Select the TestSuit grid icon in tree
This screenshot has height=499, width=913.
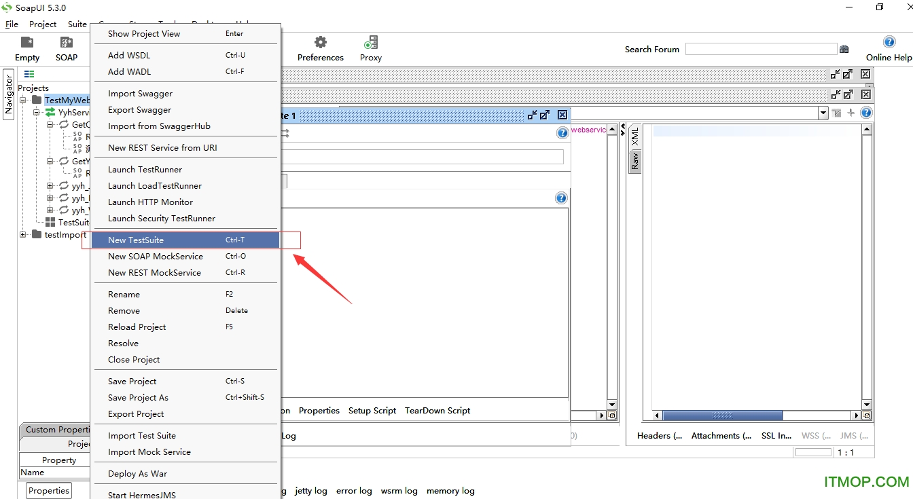[50, 222]
